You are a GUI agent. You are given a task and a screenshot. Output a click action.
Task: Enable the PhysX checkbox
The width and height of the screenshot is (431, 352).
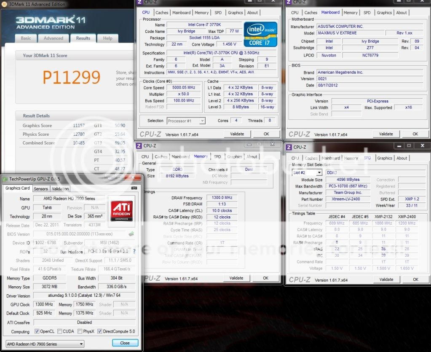(x=80, y=331)
